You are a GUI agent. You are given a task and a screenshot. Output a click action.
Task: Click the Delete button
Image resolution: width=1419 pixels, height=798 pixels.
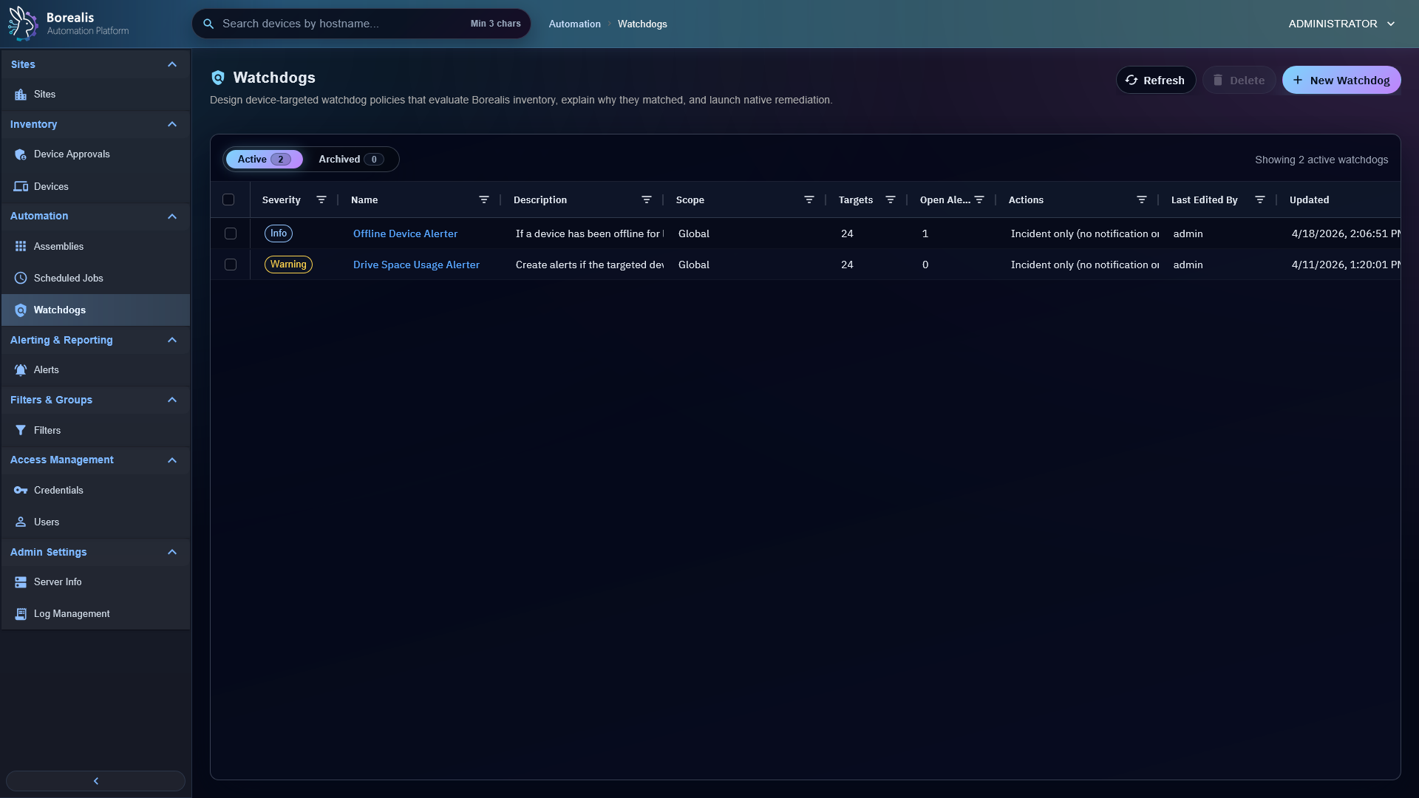1239,80
